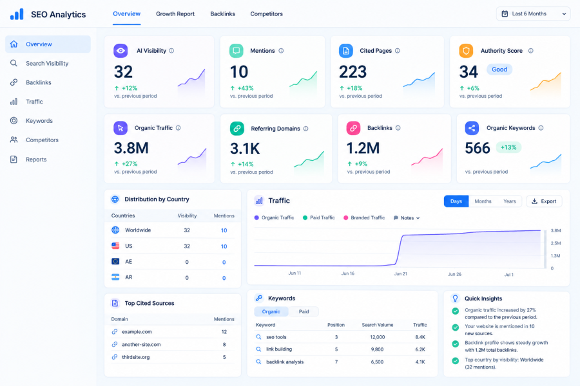Open the Growth Report tab
This screenshot has height=386, width=580.
(x=175, y=14)
